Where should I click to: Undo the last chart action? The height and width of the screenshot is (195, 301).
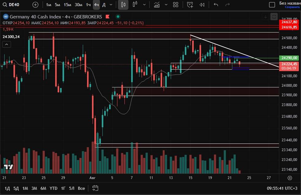pos(216,5)
